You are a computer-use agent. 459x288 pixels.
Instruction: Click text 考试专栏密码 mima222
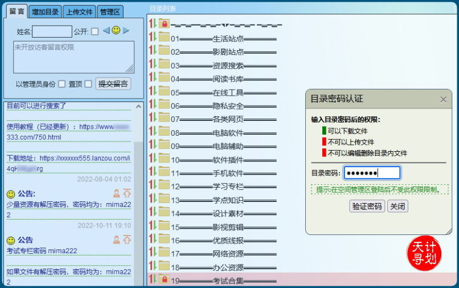click(x=42, y=251)
